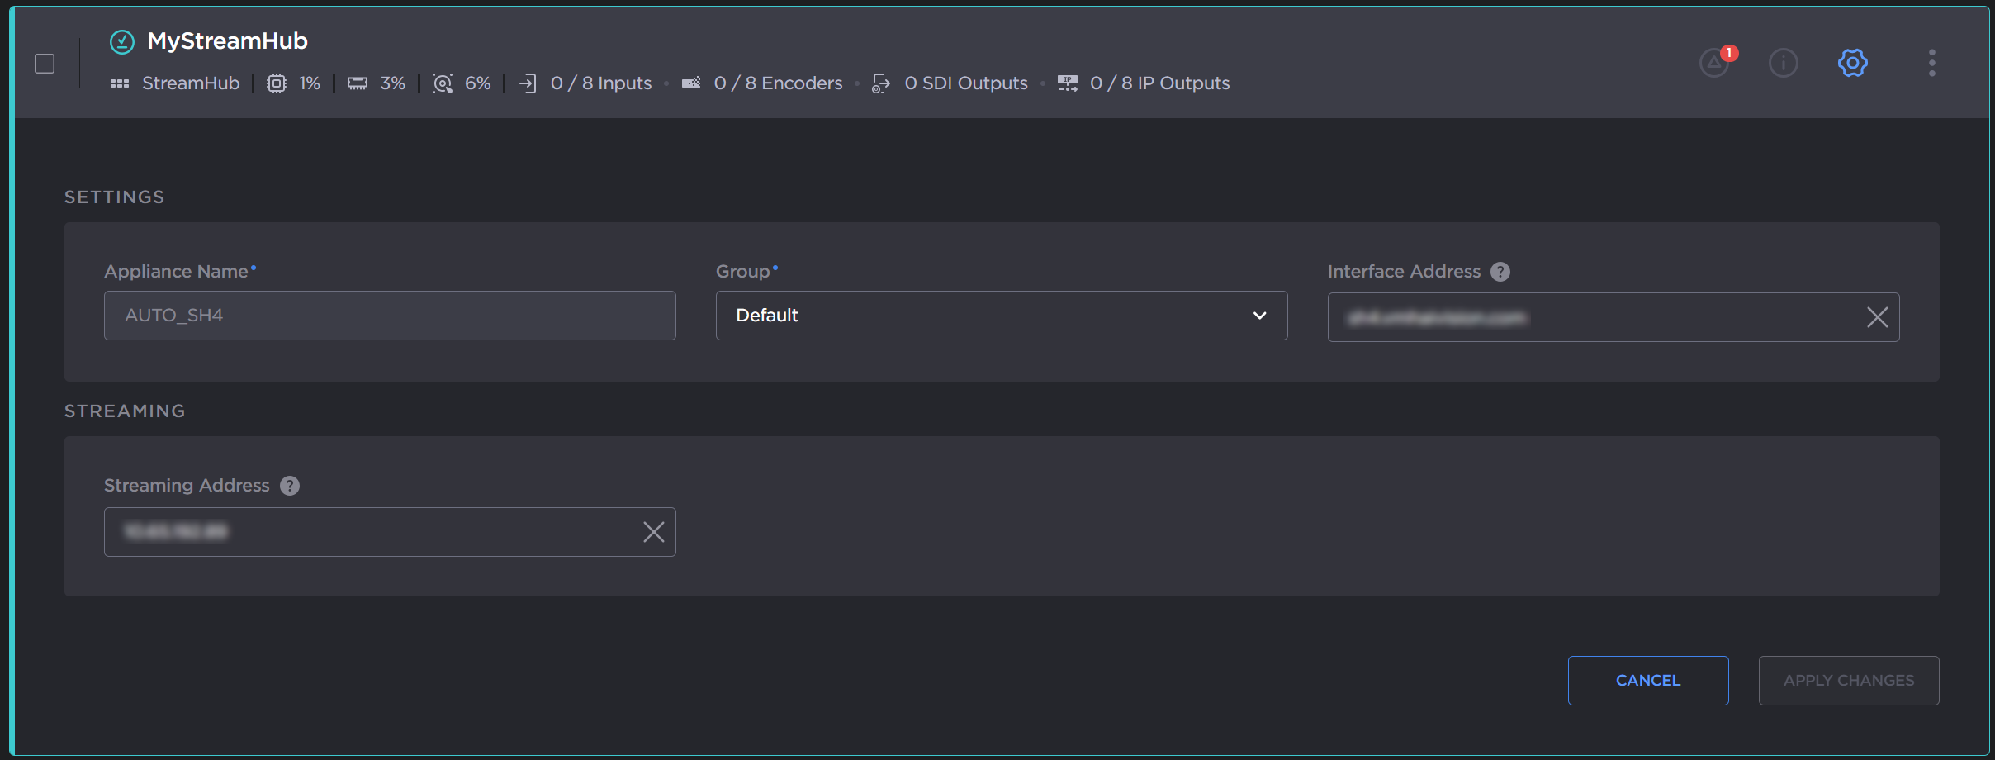This screenshot has height=760, width=1995.
Task: Click the Interface Address label
Action: (1404, 272)
